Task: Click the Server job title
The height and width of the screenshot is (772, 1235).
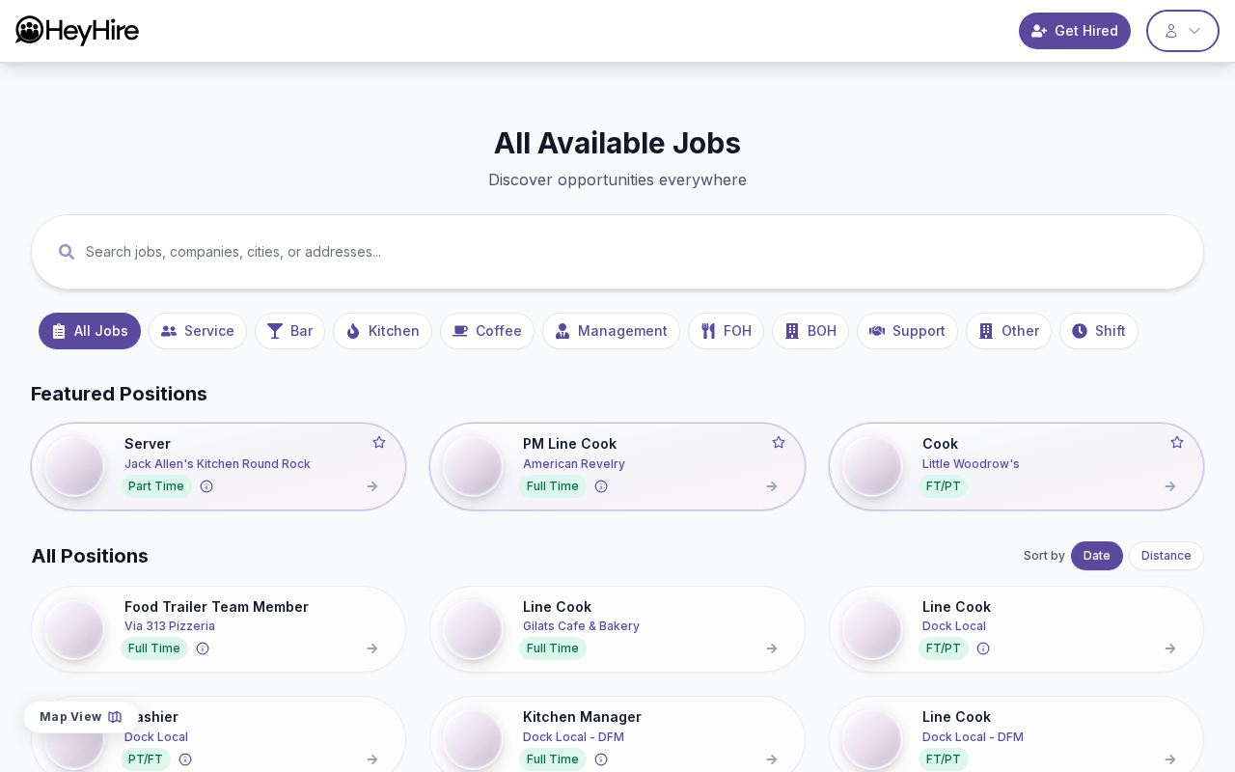Action: click(148, 444)
